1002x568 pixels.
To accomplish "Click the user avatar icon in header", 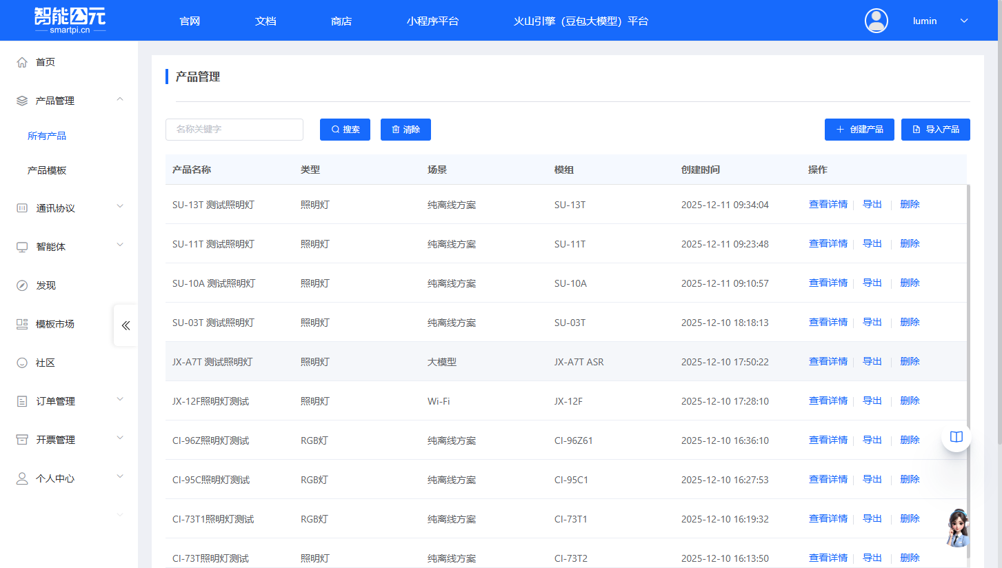I will [876, 21].
